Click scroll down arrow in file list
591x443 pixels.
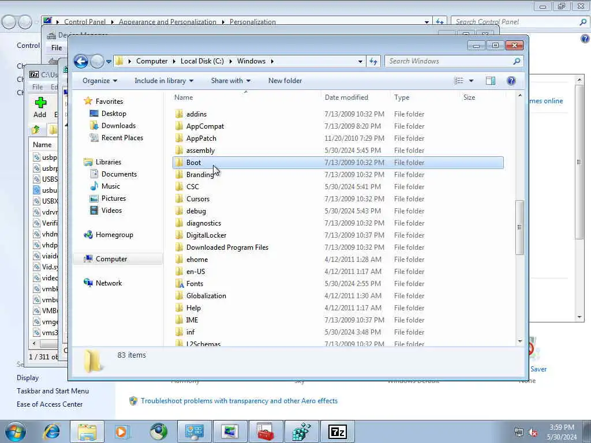(520, 341)
